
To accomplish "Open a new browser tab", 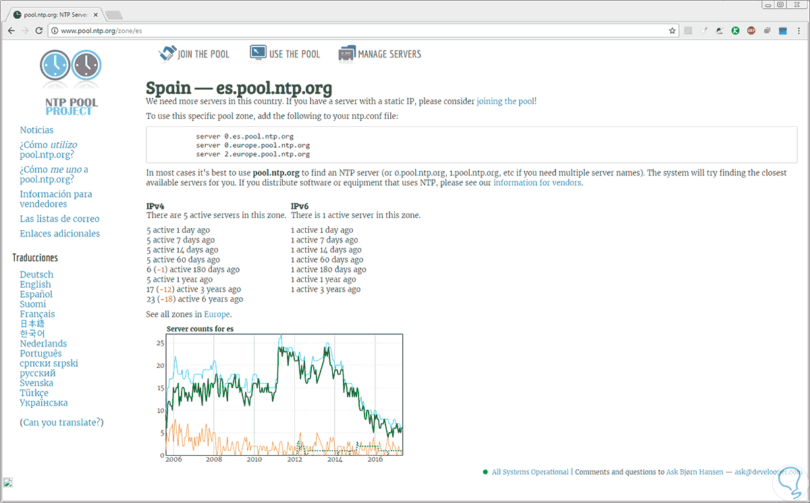I will [113, 15].
